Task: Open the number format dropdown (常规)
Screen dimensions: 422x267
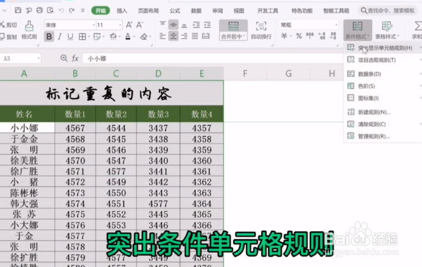Action: 336,25
